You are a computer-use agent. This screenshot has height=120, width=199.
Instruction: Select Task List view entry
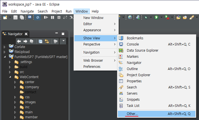(157, 106)
